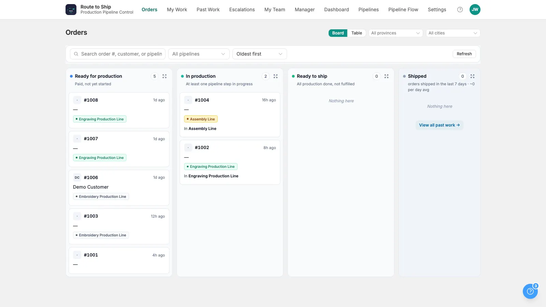Click the order search input field
546x307 pixels.
coord(118,54)
